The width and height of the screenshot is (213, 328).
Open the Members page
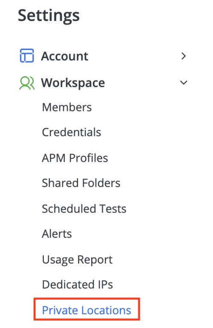pyautogui.click(x=67, y=107)
